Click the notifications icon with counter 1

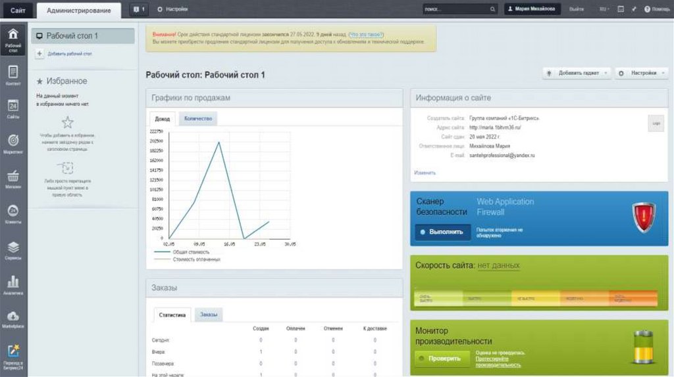pos(138,9)
